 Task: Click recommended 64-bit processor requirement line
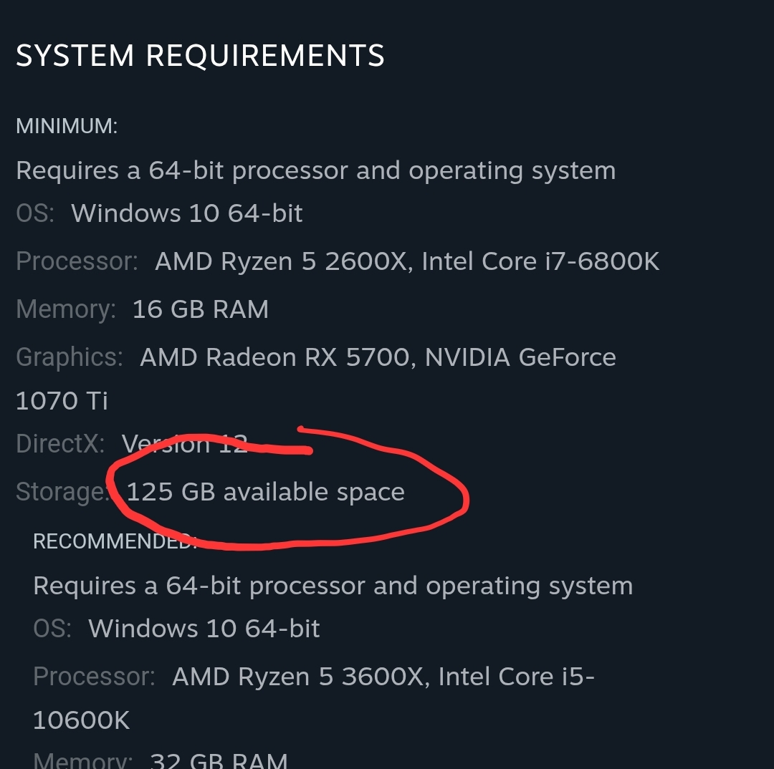tap(333, 586)
